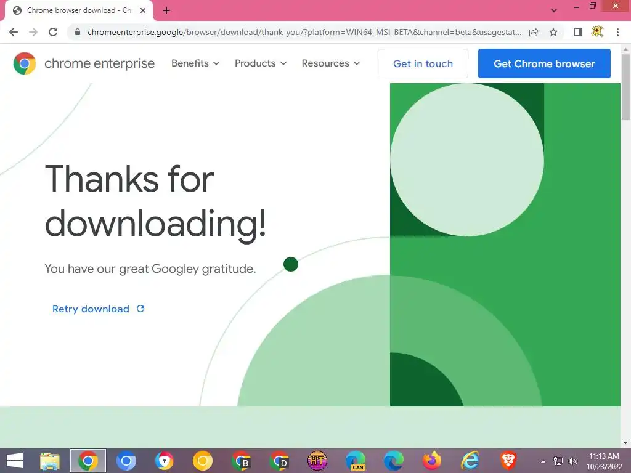This screenshot has height=473, width=631.
Task: Open Chrome Dev taskbar icon
Action: pyautogui.click(x=279, y=461)
